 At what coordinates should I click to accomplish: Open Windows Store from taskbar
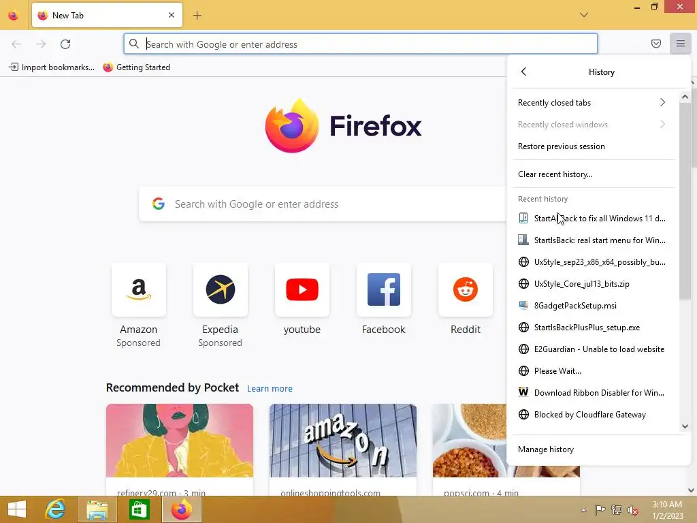pyautogui.click(x=139, y=509)
